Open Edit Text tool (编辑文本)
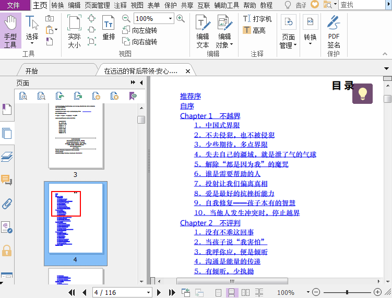 (203, 31)
